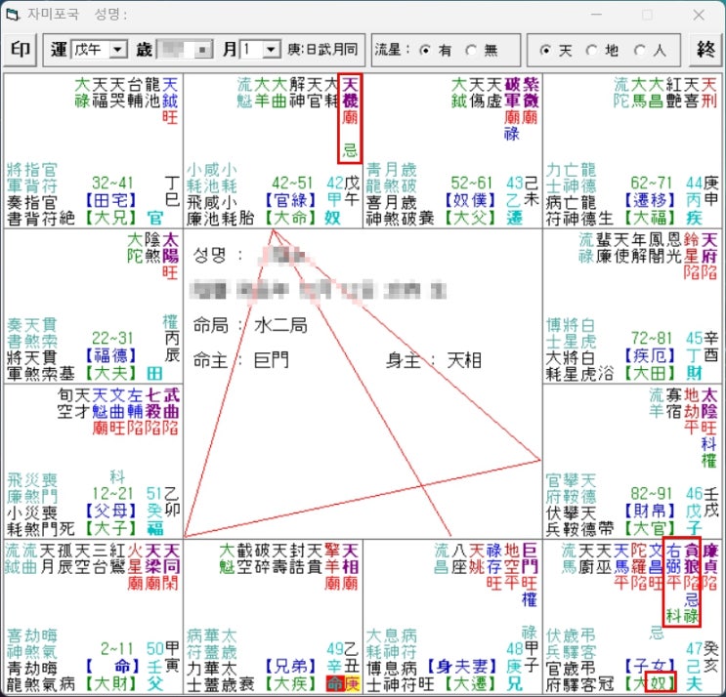Click the 【官祿】 palace label
This screenshot has width=726, height=697.
(290, 201)
